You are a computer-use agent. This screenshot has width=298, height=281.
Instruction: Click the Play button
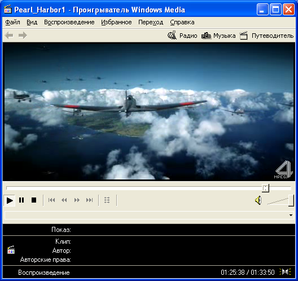(10, 200)
